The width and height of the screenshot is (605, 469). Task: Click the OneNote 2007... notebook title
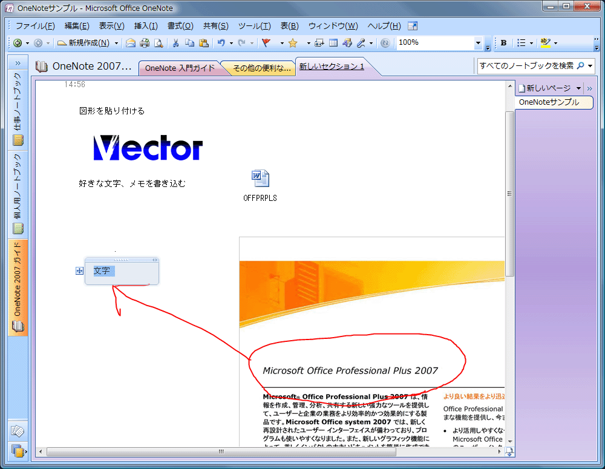pyautogui.click(x=92, y=67)
